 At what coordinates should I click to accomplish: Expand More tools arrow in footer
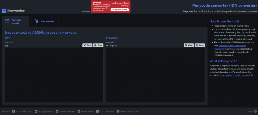[x=255, y=112]
